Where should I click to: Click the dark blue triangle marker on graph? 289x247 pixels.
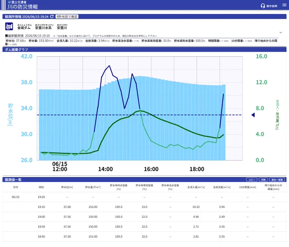point(253,115)
